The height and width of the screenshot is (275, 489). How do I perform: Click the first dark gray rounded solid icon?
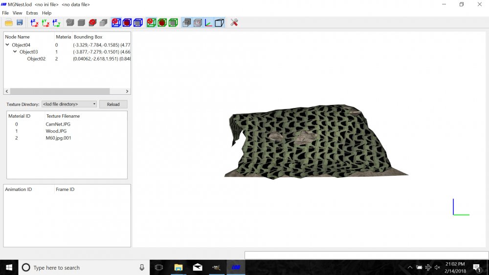pos(70,22)
